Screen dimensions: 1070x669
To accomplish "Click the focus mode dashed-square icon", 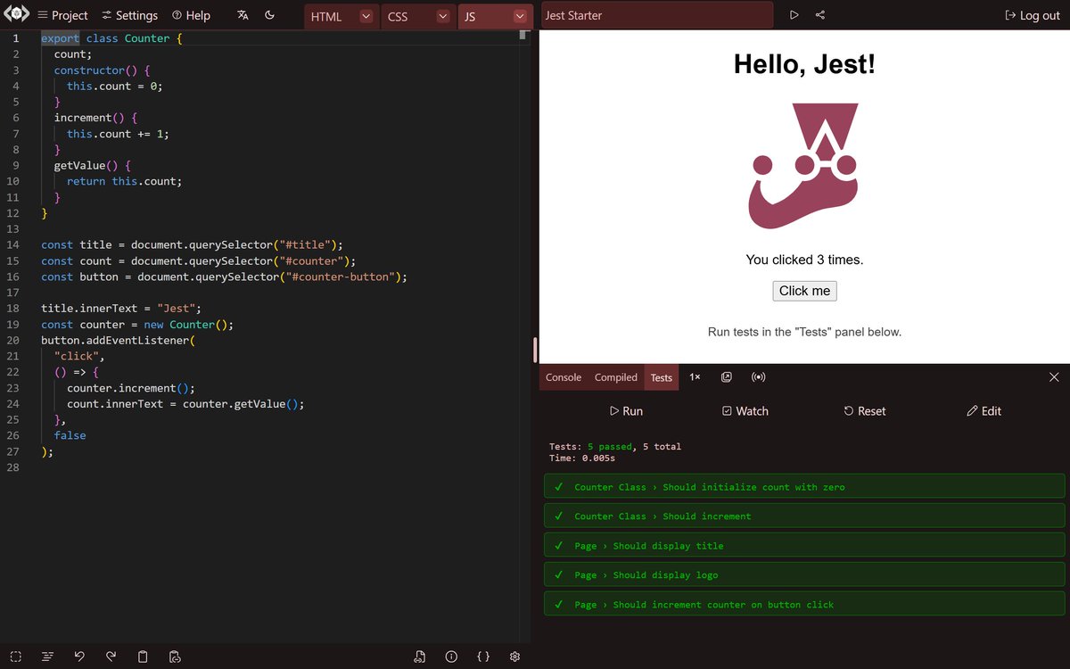I will tap(15, 657).
